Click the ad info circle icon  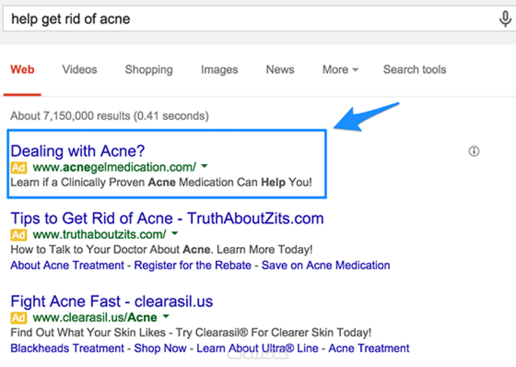coord(474,151)
